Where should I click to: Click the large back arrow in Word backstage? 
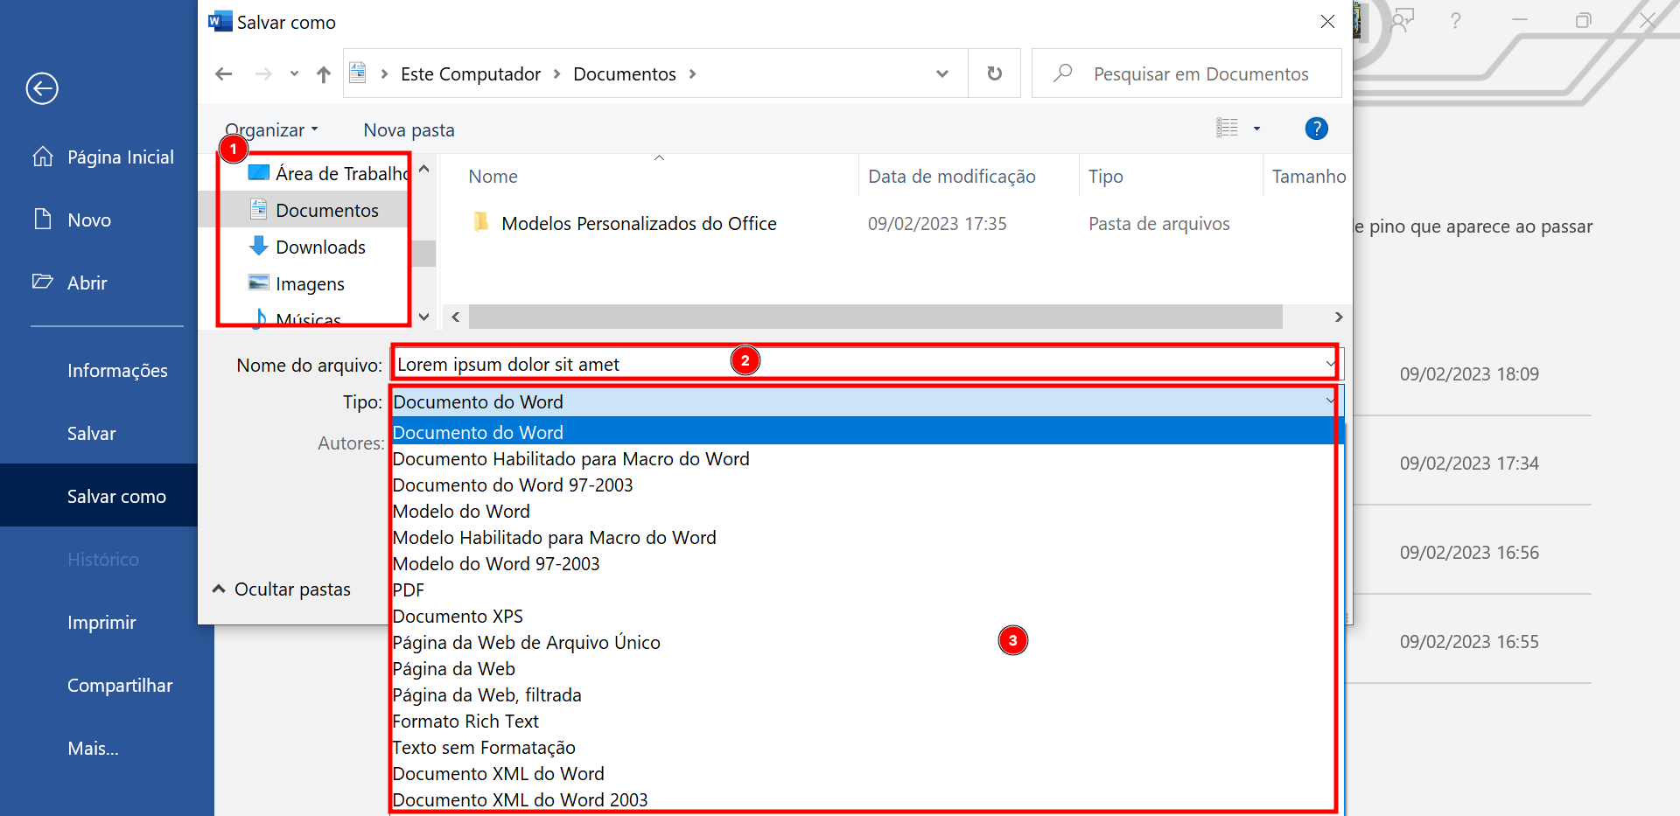coord(41,88)
